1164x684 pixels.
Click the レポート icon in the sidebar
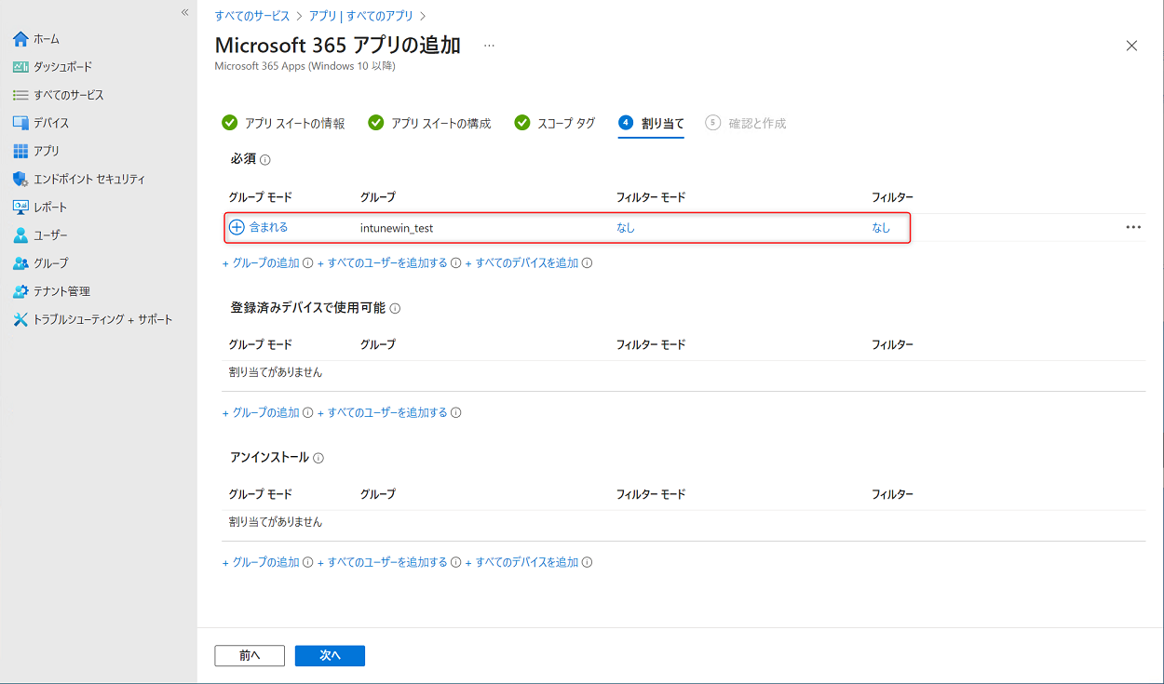(x=20, y=207)
